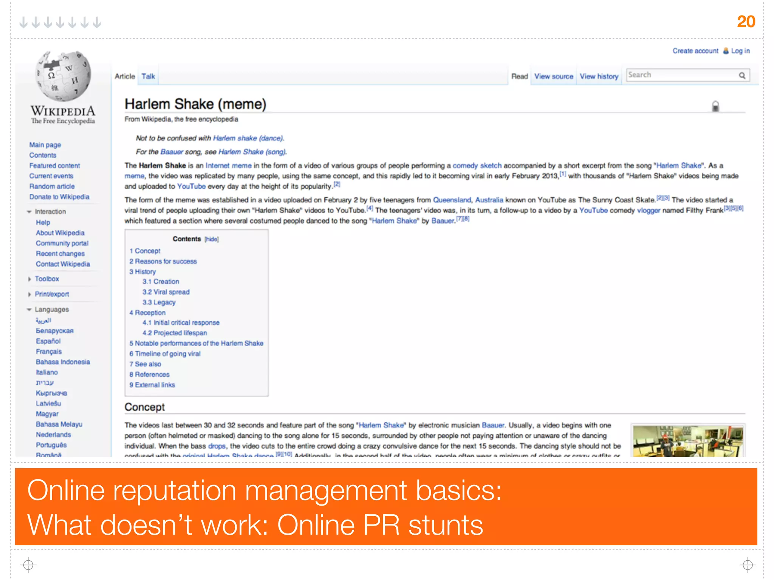Switch language to Bahasa Indonesia
The width and height of the screenshot is (774, 580).
coord(63,362)
